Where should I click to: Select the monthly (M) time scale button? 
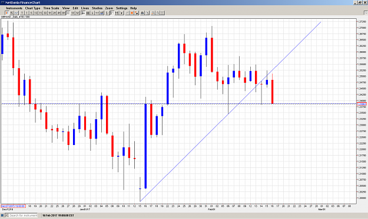77,13
